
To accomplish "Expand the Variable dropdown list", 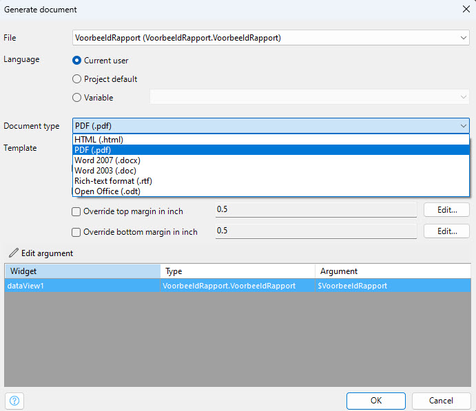I will 464,97.
